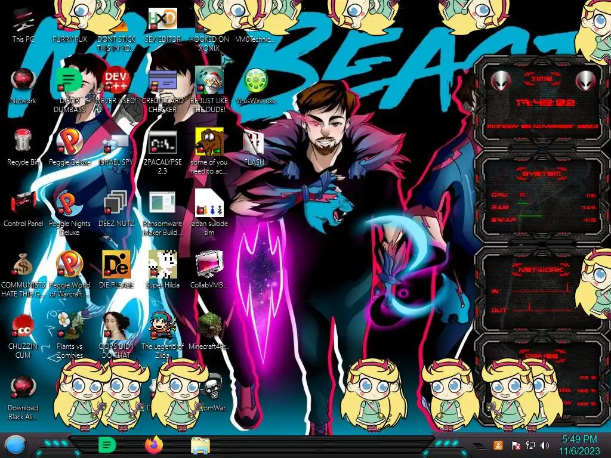Click the NETWORK header in the widget
611x458 pixels.
[541, 269]
